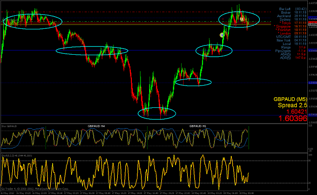
Task: Click the Tokyo 17:11:18 time value
Action: (x=300, y=23)
